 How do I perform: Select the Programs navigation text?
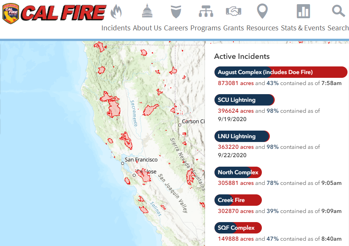coord(205,28)
